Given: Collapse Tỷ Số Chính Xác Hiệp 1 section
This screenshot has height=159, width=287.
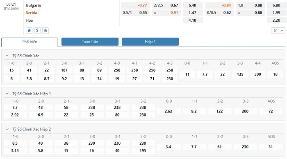Looking at the screenshot, I should tap(7, 94).
